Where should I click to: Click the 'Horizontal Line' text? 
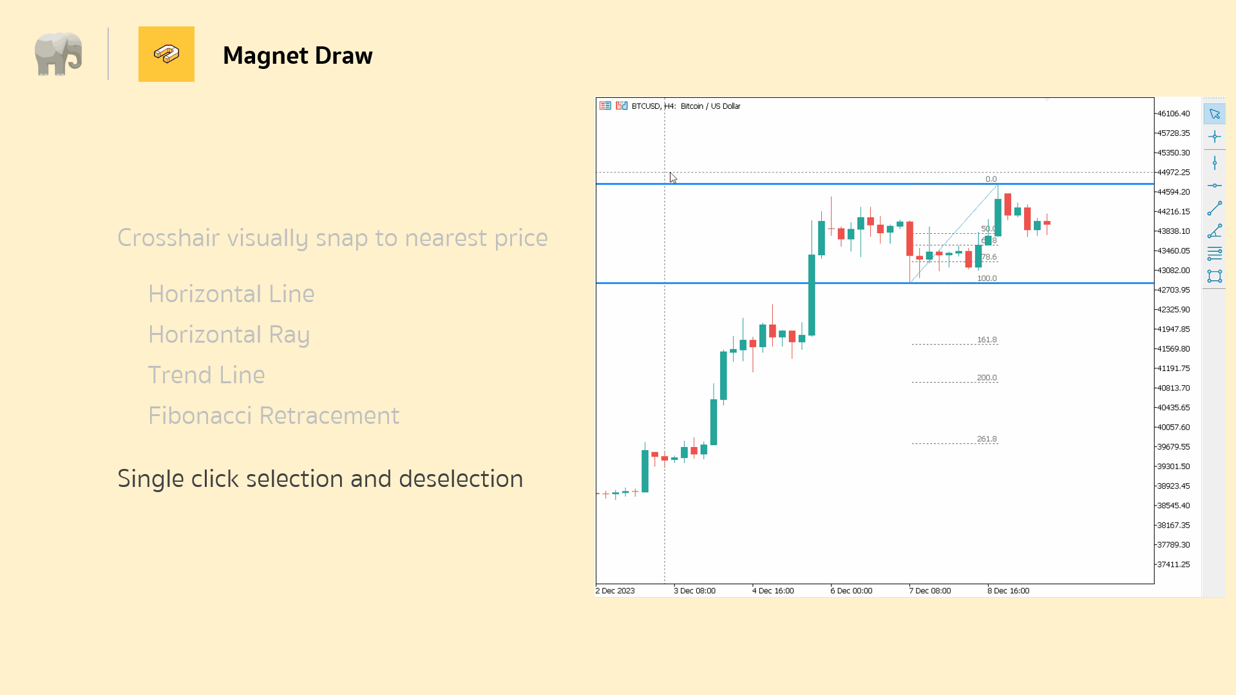tap(231, 294)
